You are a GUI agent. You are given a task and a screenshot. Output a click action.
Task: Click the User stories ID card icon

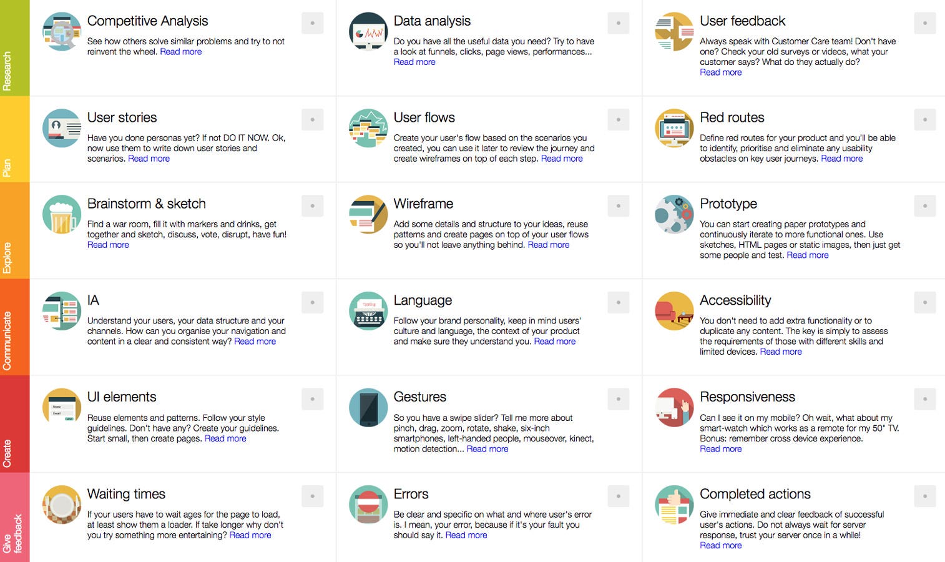(x=62, y=128)
